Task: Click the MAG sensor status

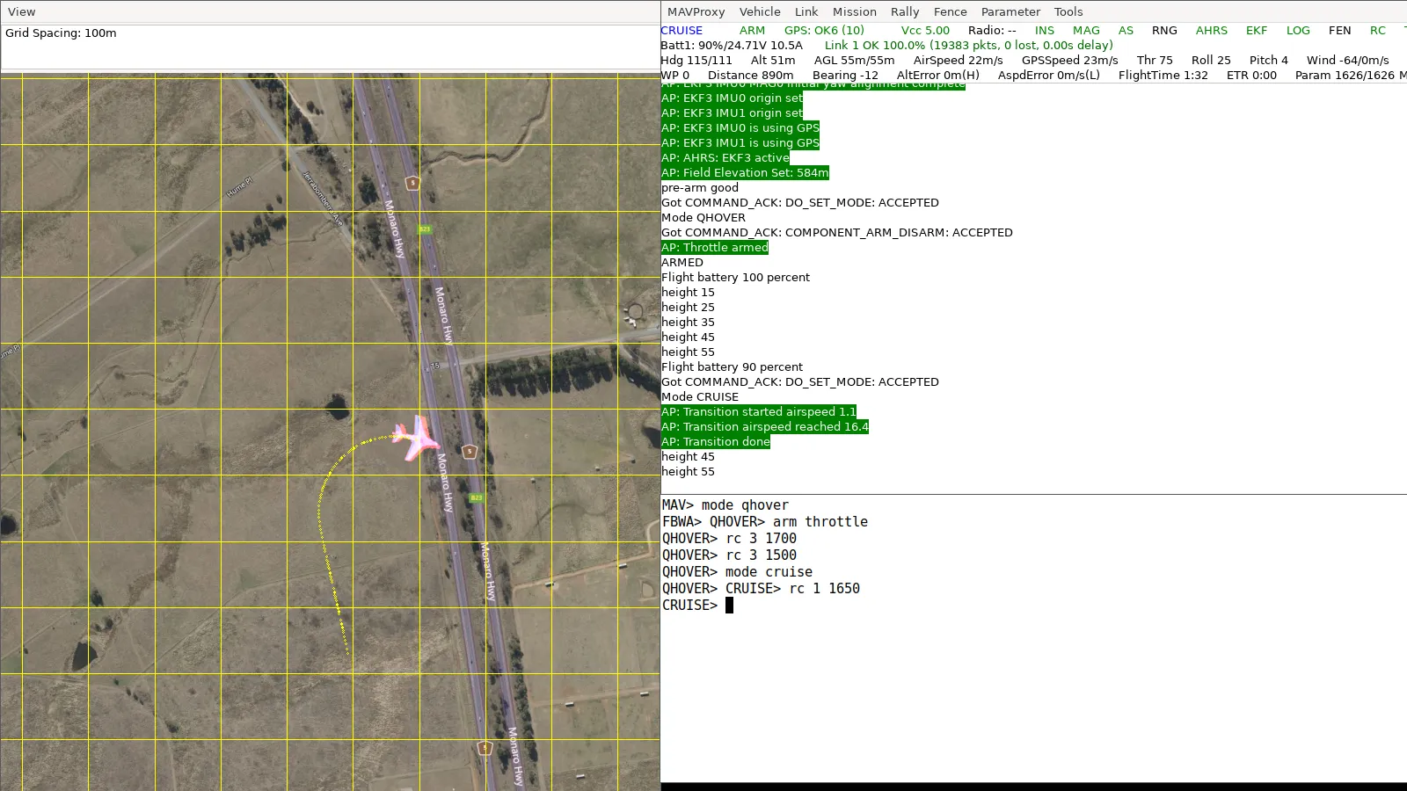Action: [x=1086, y=30]
